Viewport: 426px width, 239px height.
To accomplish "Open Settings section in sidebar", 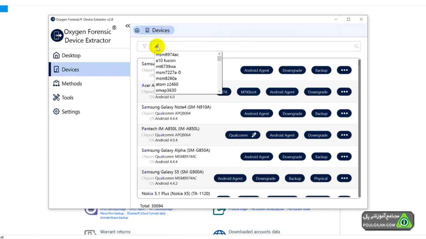I will 90,111.
